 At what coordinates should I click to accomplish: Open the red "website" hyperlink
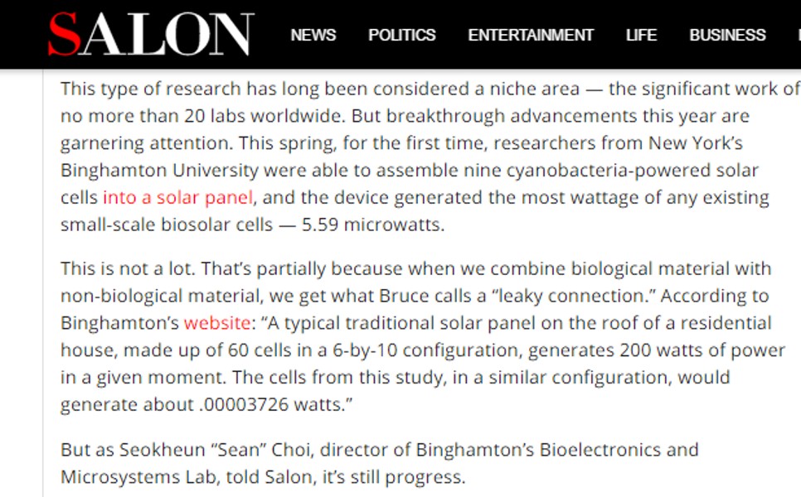(217, 323)
